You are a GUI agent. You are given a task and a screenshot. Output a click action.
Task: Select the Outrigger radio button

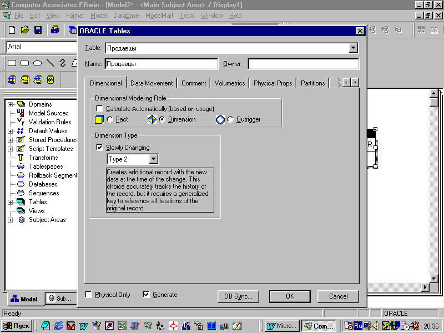pos(230,119)
